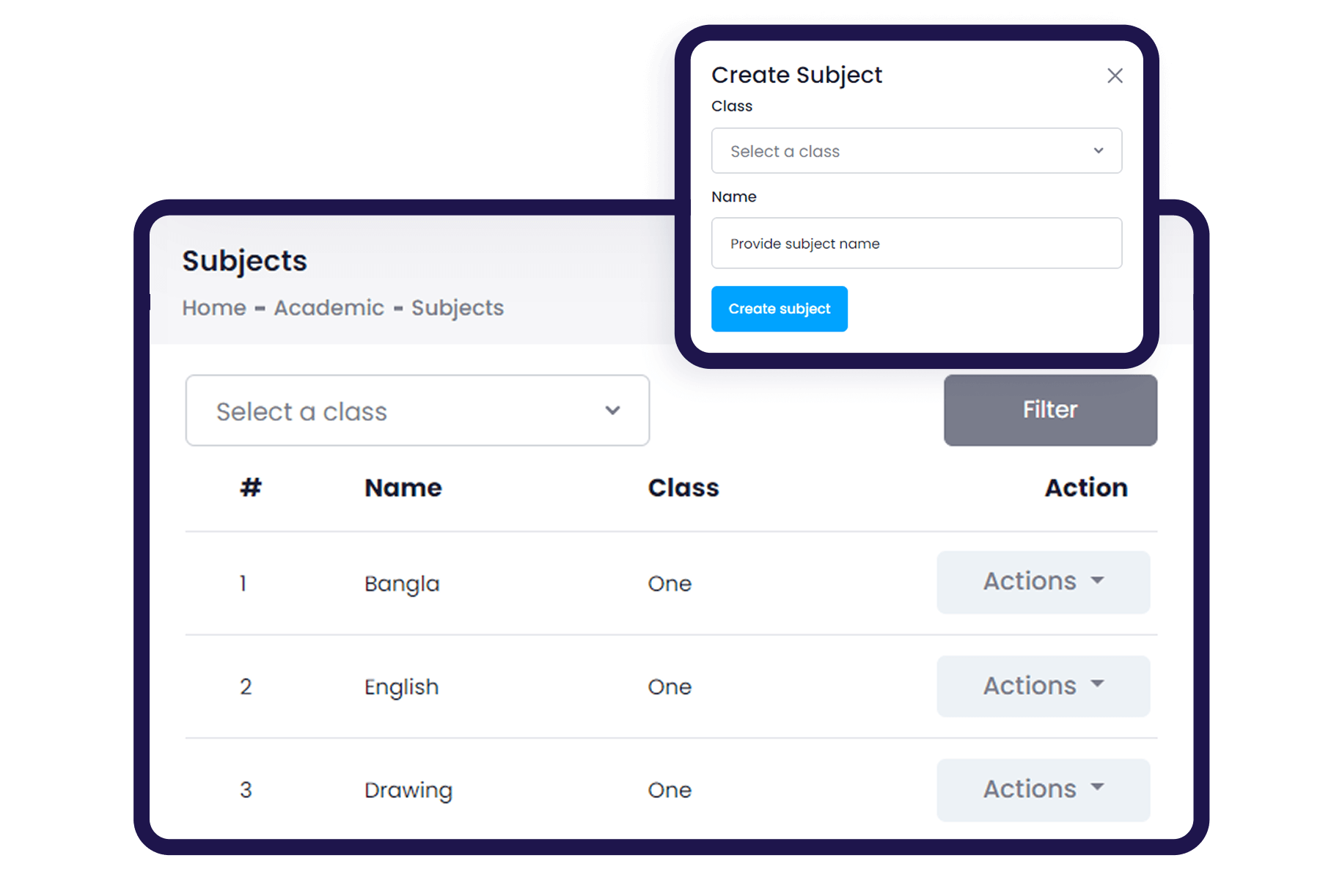This screenshot has height=880, width=1342.
Task: Click the chevron arrow in Create Subject class select
Action: 1098,151
